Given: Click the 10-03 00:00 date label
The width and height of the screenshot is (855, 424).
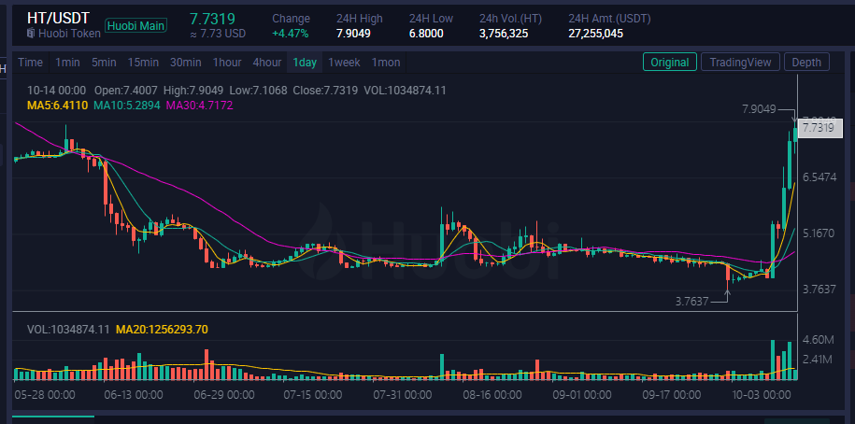Looking at the screenshot, I should [x=762, y=394].
